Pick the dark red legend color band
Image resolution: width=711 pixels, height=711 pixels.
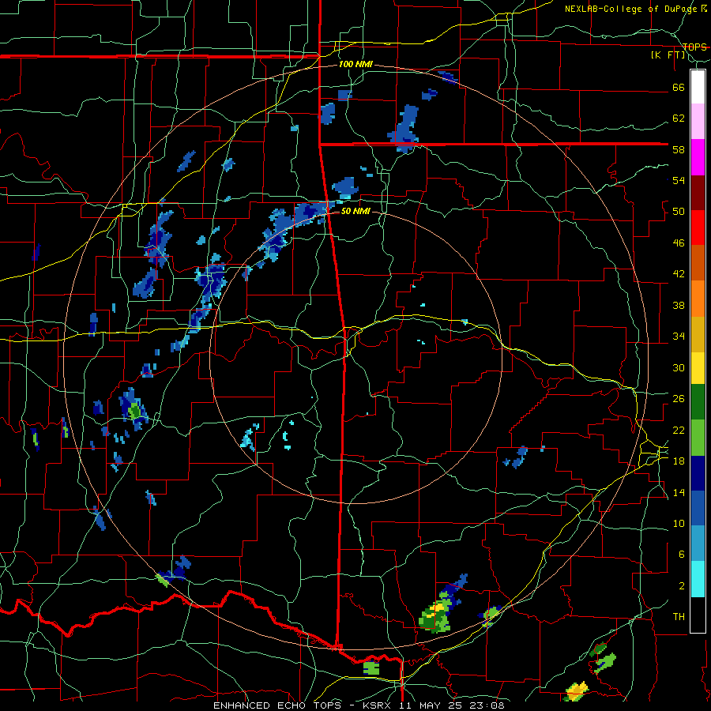698,193
